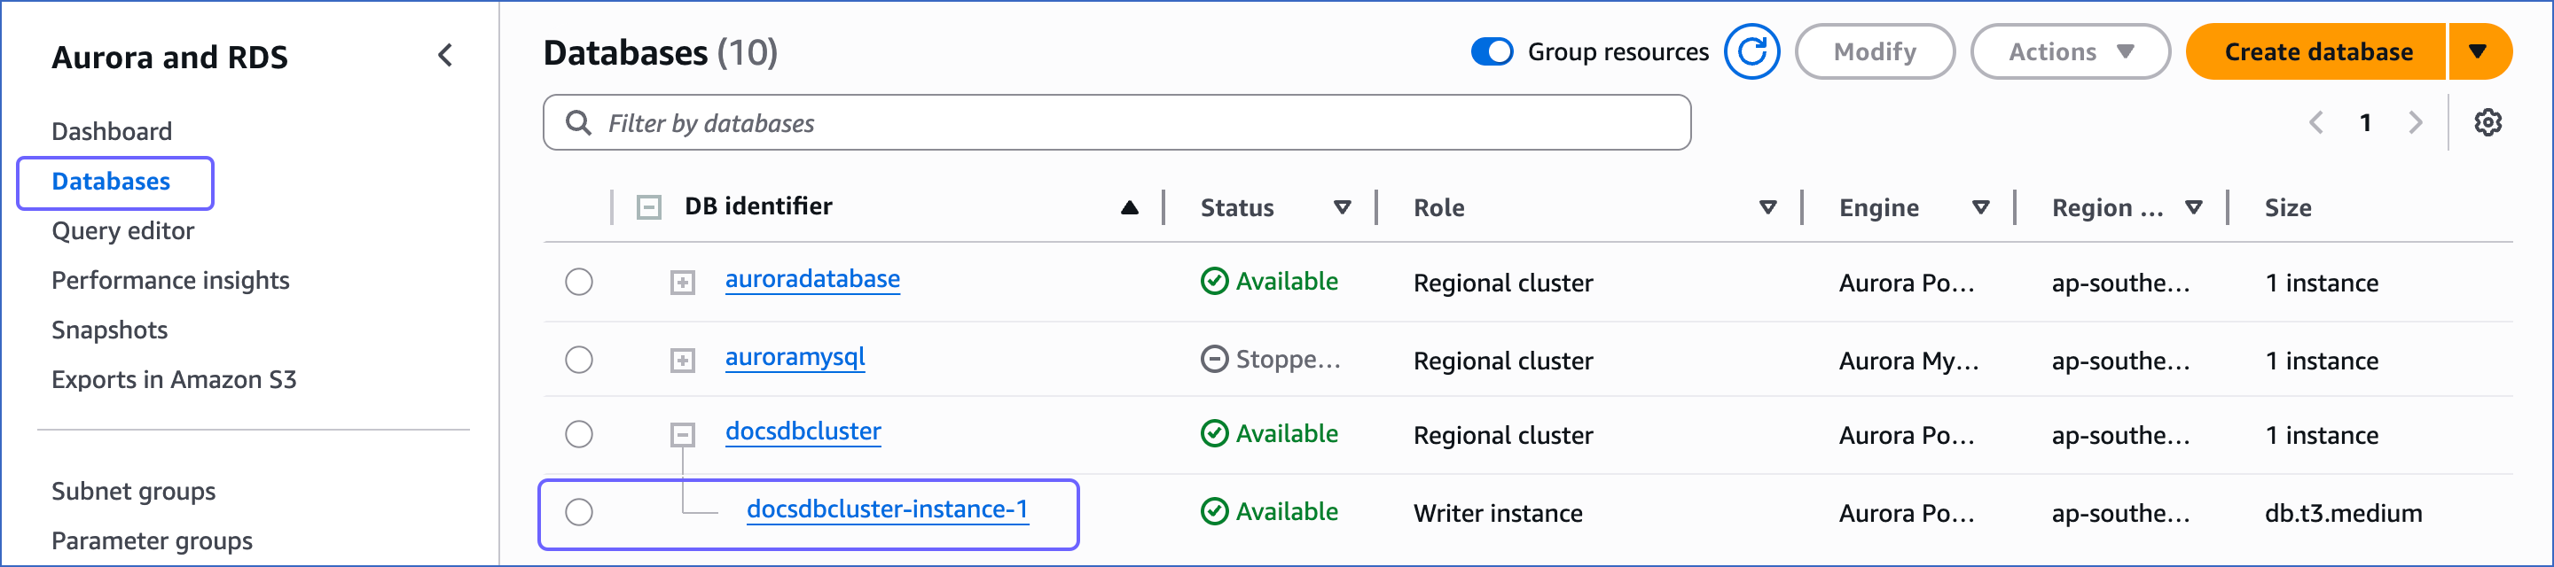Click auroramysql 1 instance size cell
Viewport: 2554px width, 567px height.
pos(2322,361)
